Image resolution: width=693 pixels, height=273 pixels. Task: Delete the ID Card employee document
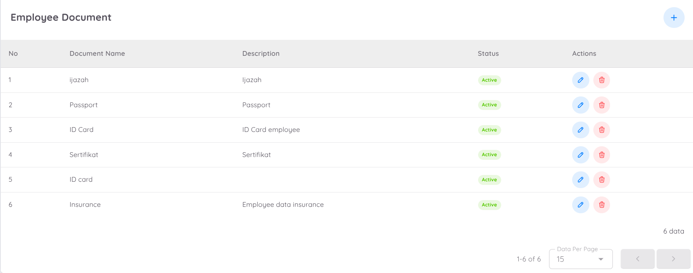[601, 130]
